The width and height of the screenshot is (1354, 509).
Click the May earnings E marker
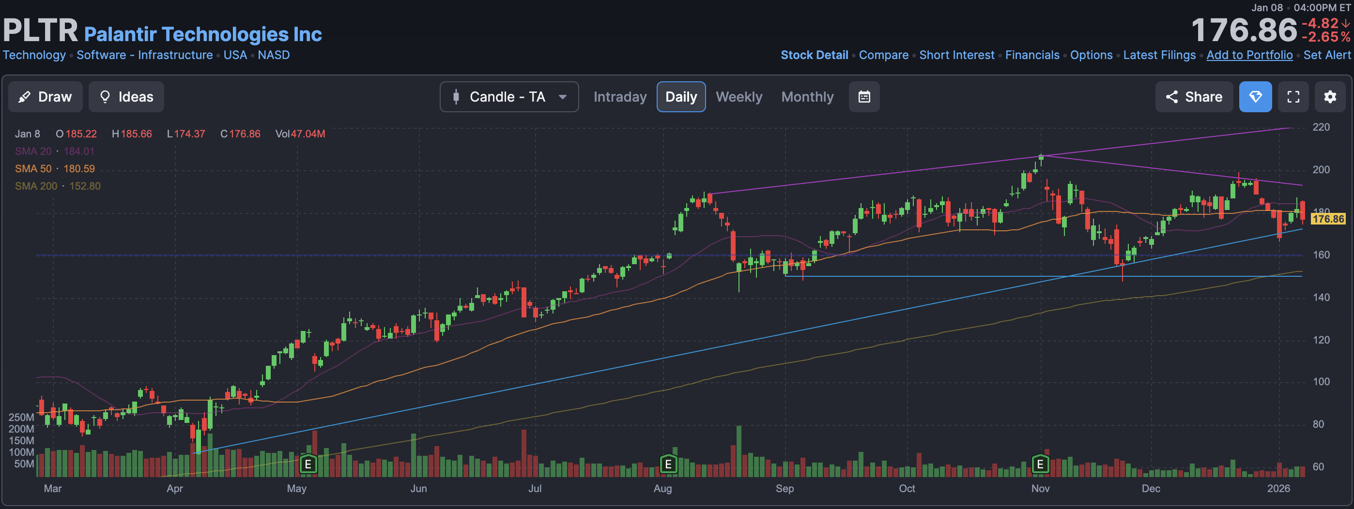pos(308,464)
